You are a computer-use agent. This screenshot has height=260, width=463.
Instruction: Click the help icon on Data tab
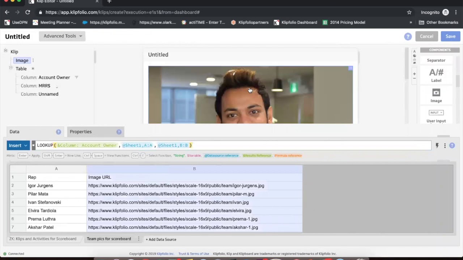[58, 132]
